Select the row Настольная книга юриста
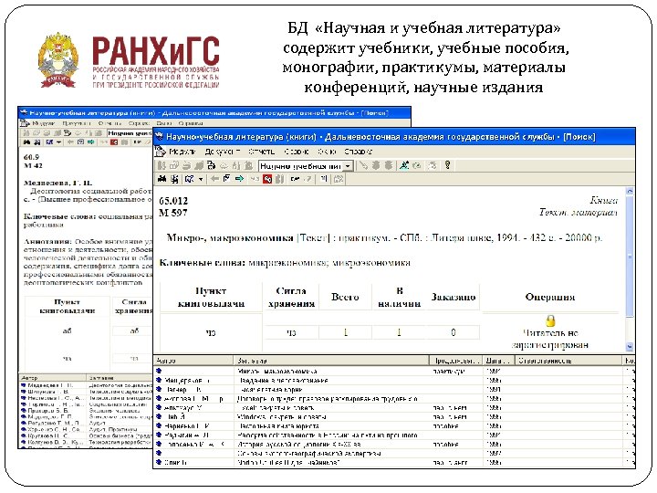657x493 pixels. 394,426
